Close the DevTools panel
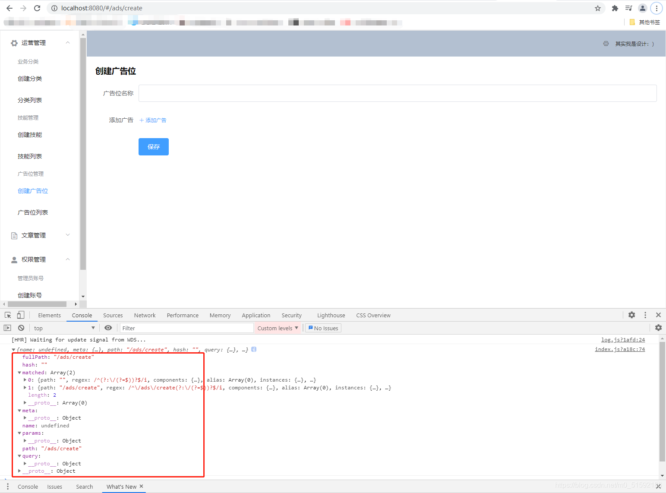 click(658, 315)
